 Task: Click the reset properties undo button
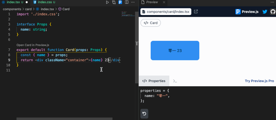pos(144,114)
